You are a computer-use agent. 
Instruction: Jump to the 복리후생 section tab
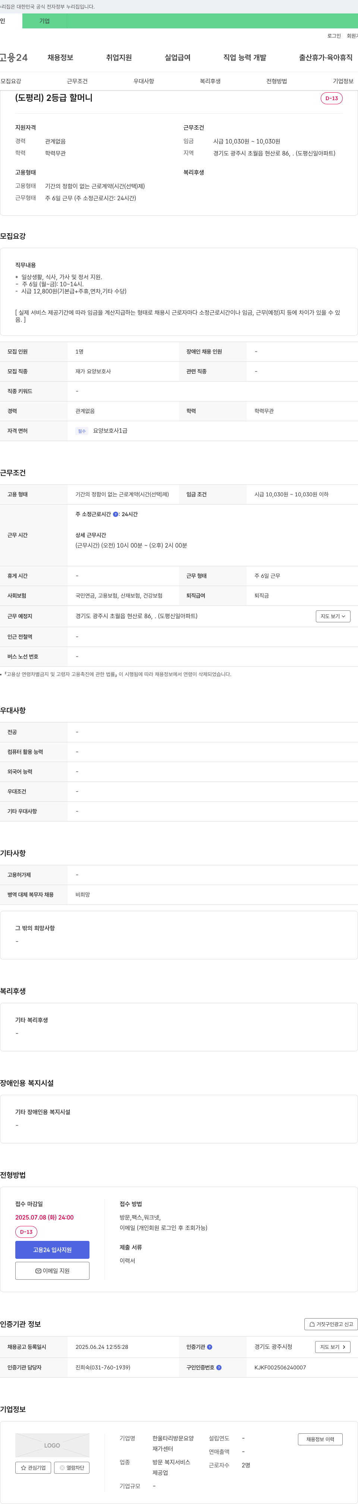point(210,81)
